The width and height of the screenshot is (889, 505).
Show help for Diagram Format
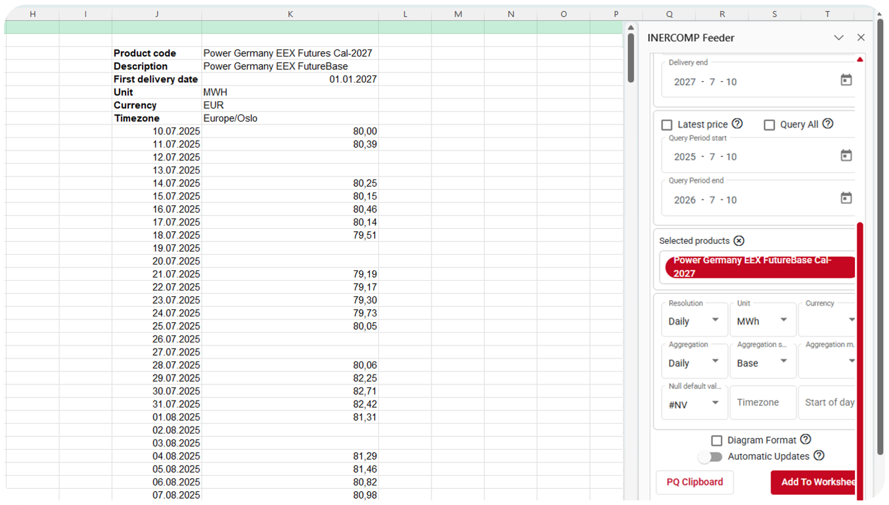[806, 439]
